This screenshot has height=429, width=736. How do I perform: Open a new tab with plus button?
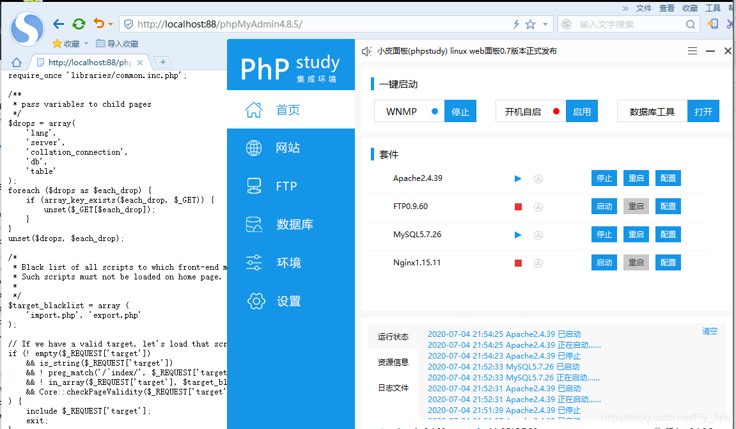tap(163, 62)
